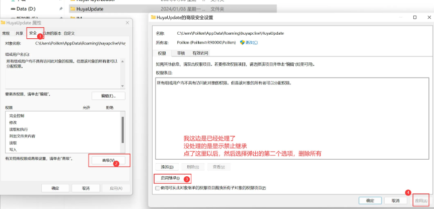Click the 编辑(E)... button
This screenshot has height=209, width=434.
[x=108, y=96]
